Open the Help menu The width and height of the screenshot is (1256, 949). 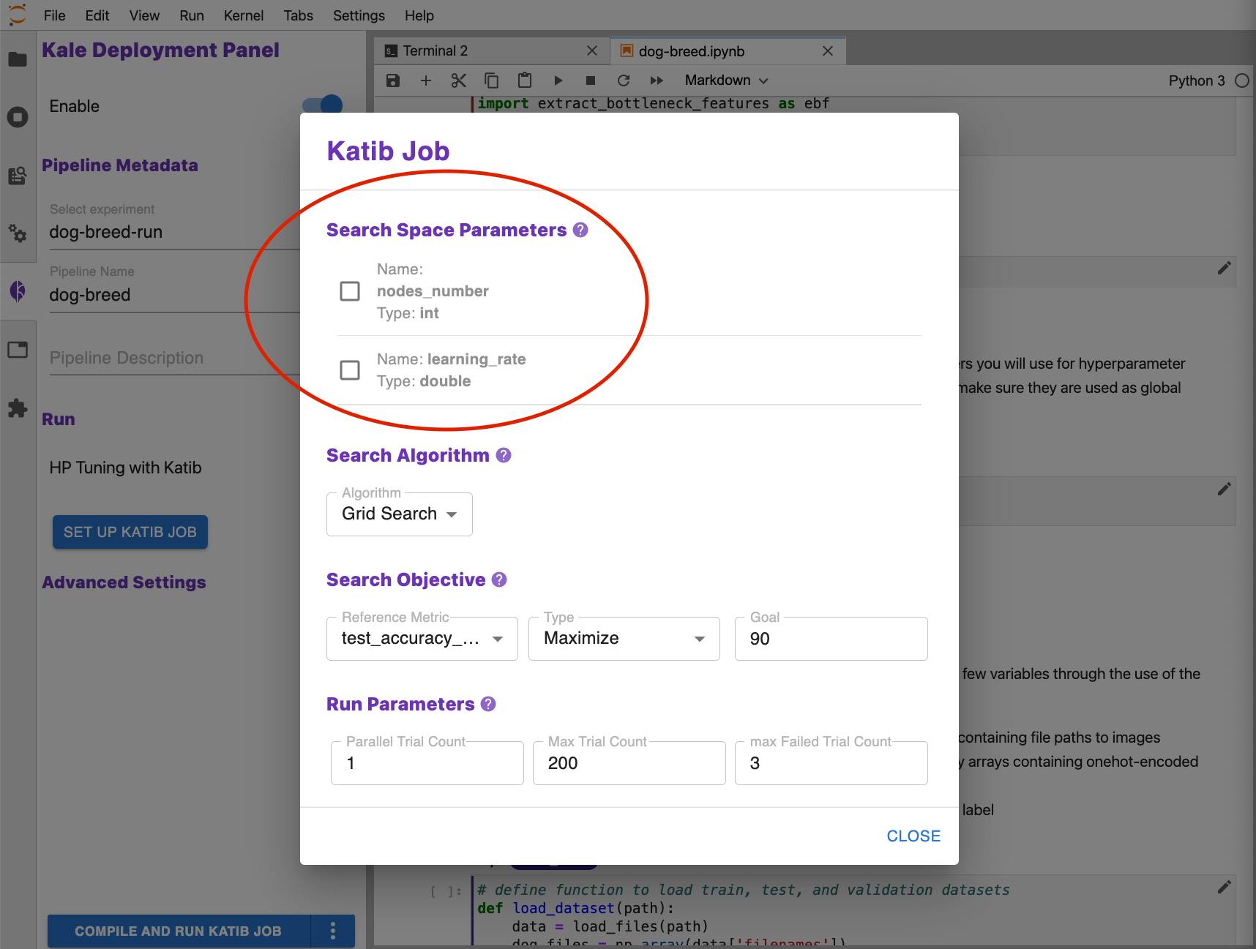coord(419,15)
